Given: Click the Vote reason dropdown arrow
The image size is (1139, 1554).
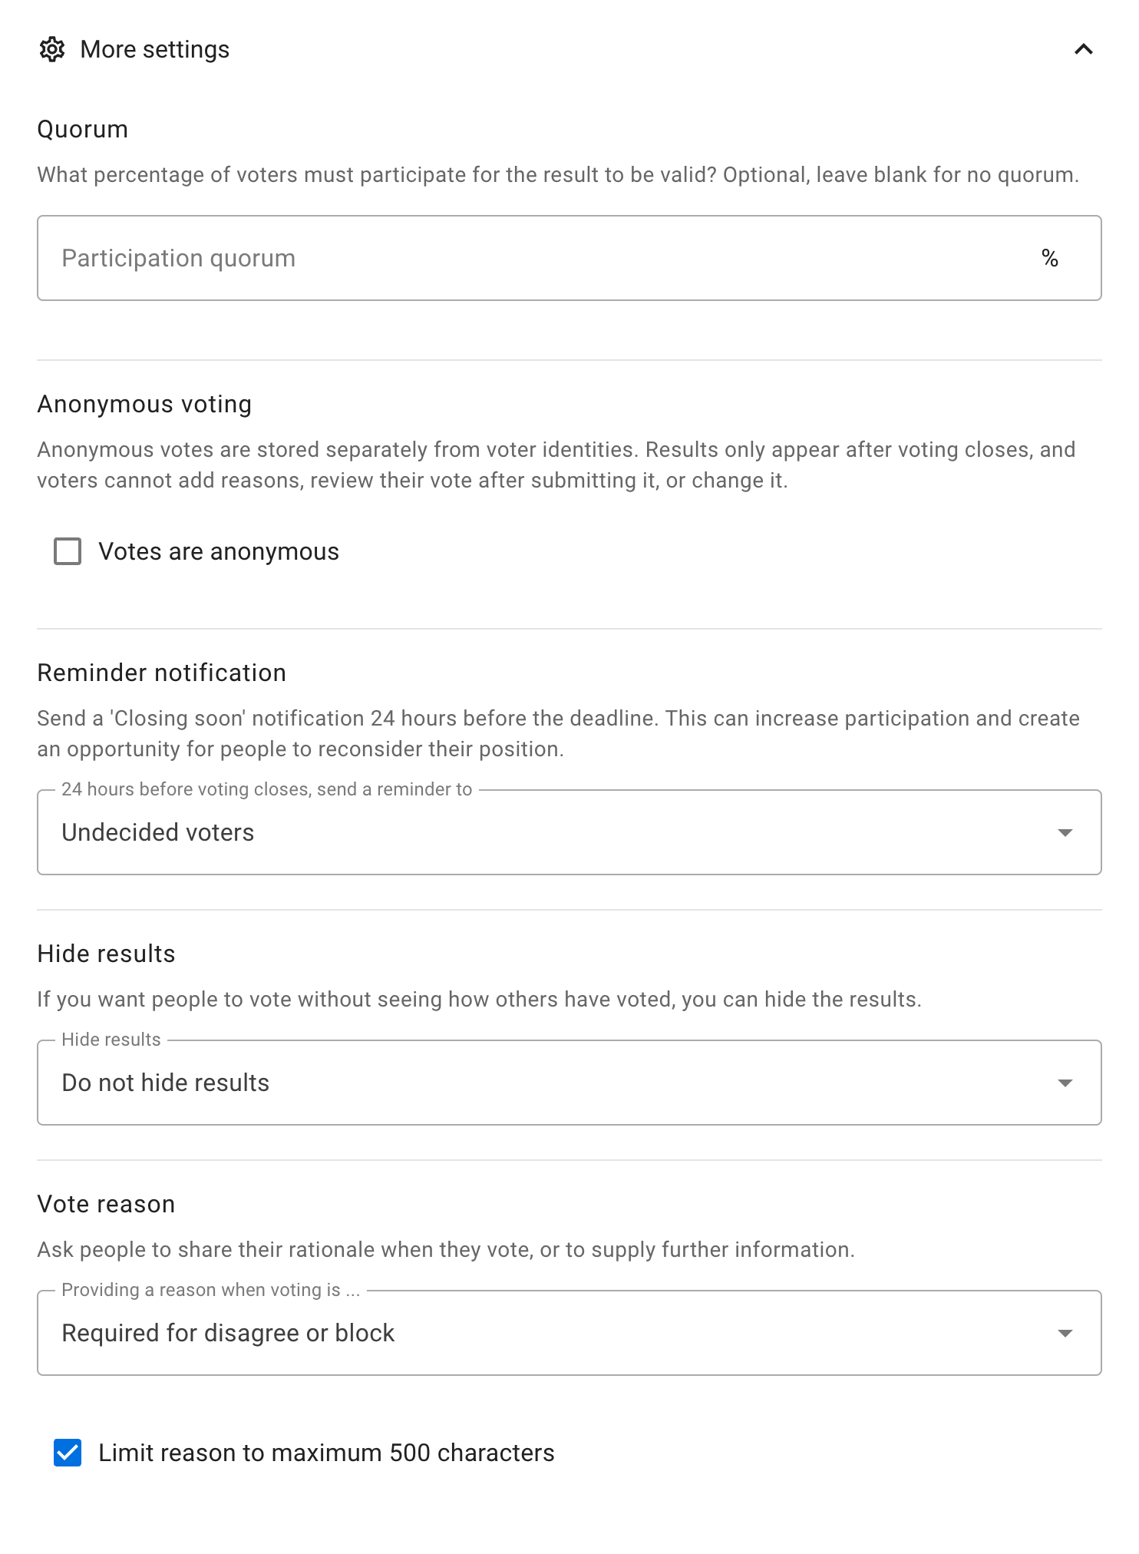Looking at the screenshot, I should tap(1065, 1333).
